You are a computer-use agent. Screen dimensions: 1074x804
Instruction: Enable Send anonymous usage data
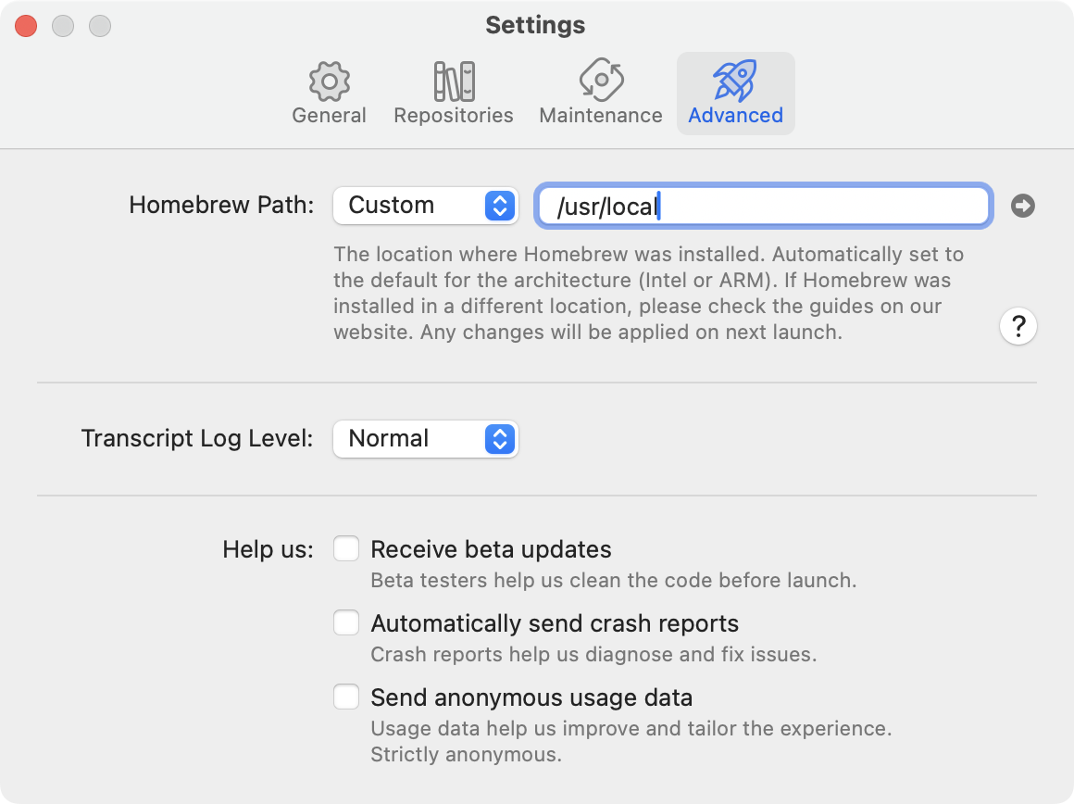[346, 697]
